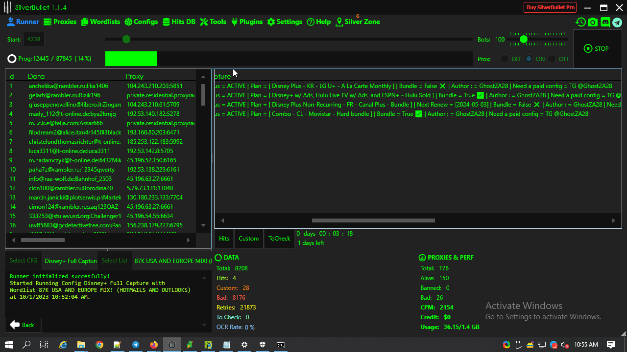Click the "Credit: $0" value
This screenshot has width=627, height=352.
(x=435, y=317)
